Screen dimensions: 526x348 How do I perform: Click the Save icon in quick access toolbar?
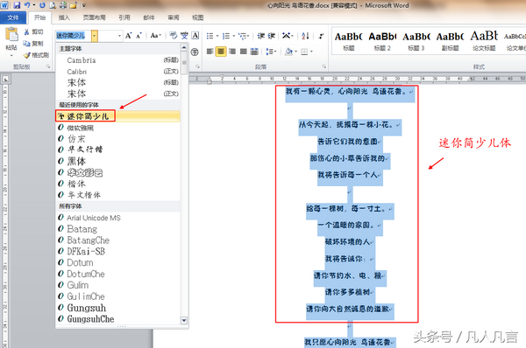(17, 5)
